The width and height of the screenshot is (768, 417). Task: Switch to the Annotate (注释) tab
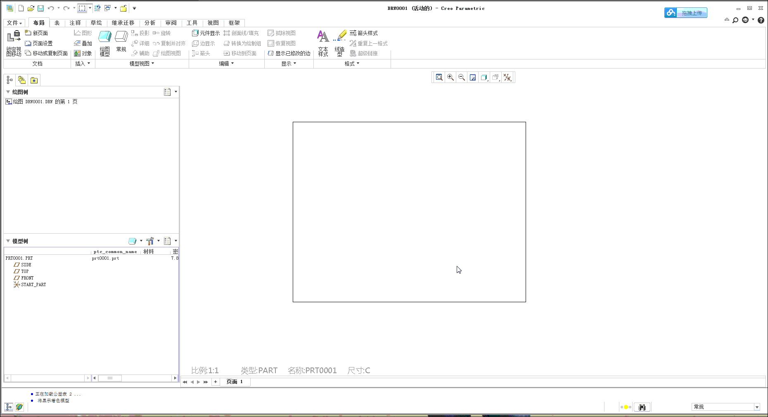coord(75,23)
